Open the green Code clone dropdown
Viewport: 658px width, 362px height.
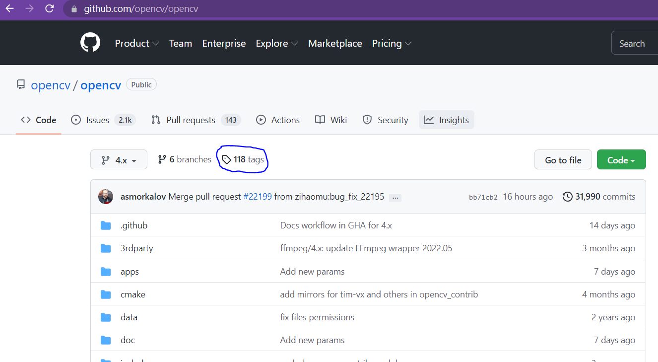(621, 159)
